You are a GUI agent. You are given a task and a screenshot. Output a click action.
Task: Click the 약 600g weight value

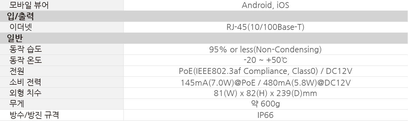point(266,104)
